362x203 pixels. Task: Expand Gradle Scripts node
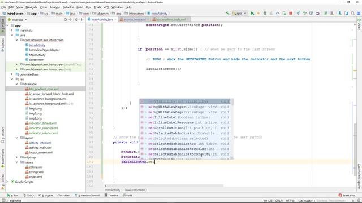[x=7, y=182]
